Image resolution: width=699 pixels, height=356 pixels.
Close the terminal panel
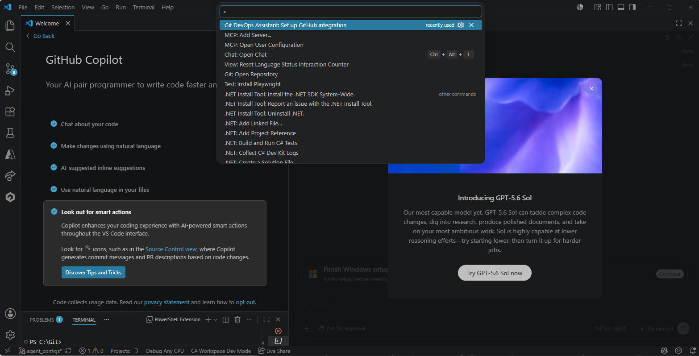pyautogui.click(x=278, y=319)
